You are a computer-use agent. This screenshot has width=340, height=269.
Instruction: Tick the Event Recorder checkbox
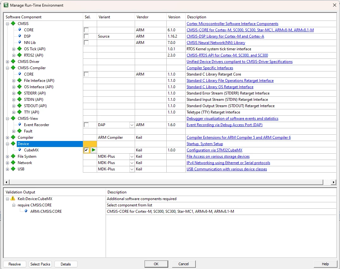pyautogui.click(x=86, y=125)
